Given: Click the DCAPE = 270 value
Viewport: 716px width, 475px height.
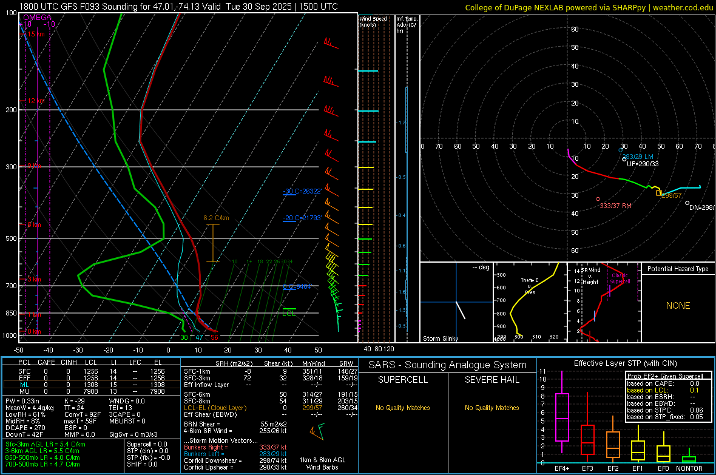Looking at the screenshot, I should [x=25, y=428].
